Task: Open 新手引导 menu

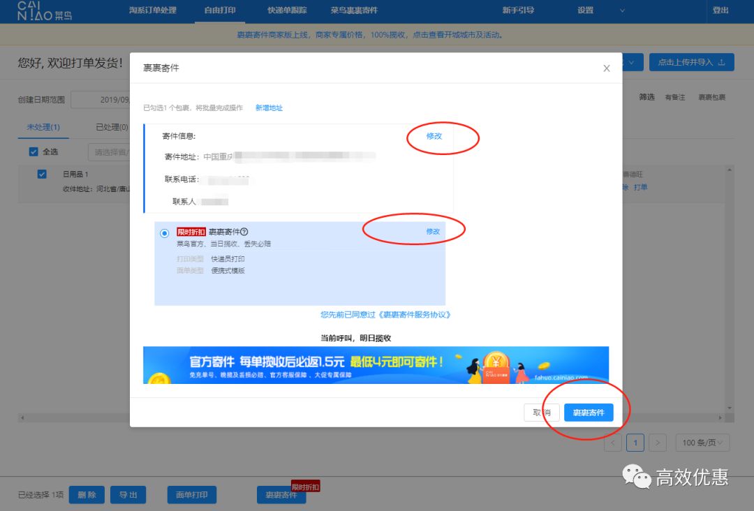Action: pos(518,10)
